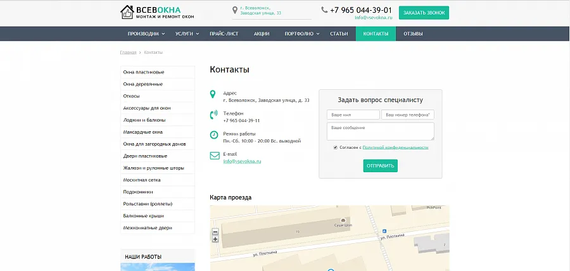The width and height of the screenshot is (570, 271).
Task: Click info@vsevokna.ru link in header
Action: (x=374, y=18)
